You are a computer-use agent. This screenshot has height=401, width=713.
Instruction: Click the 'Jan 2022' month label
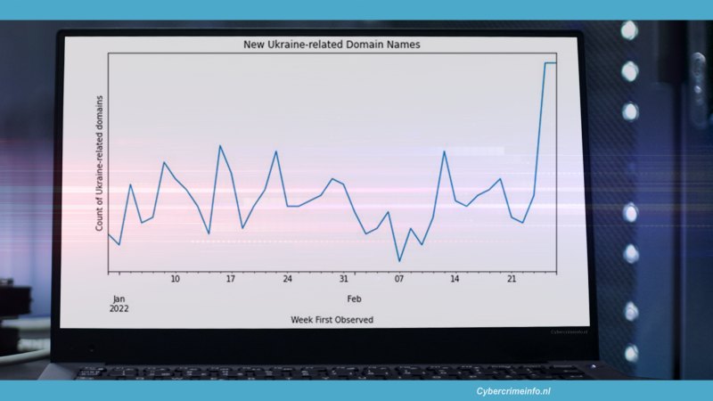pyautogui.click(x=119, y=304)
